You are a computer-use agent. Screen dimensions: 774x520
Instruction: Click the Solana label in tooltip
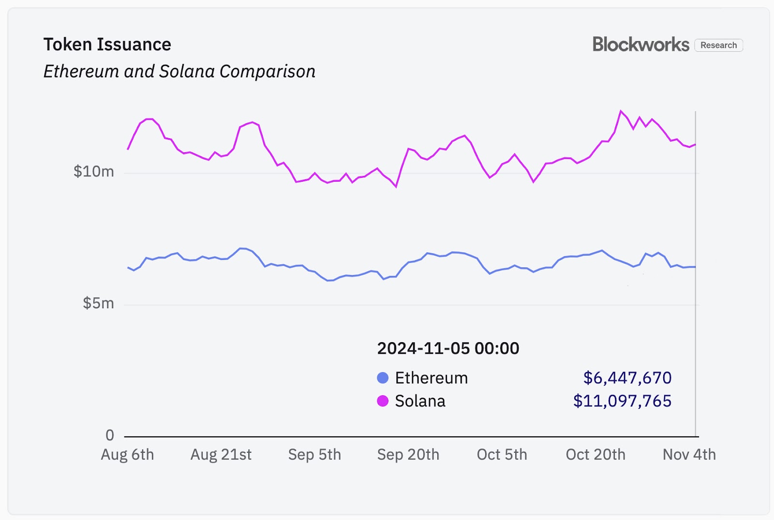point(420,401)
